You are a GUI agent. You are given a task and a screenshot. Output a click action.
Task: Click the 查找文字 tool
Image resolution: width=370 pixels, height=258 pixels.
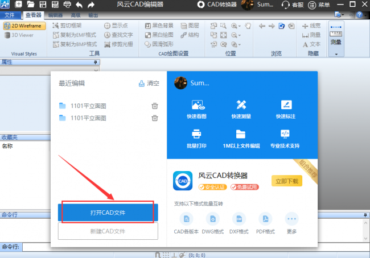(x=118, y=35)
